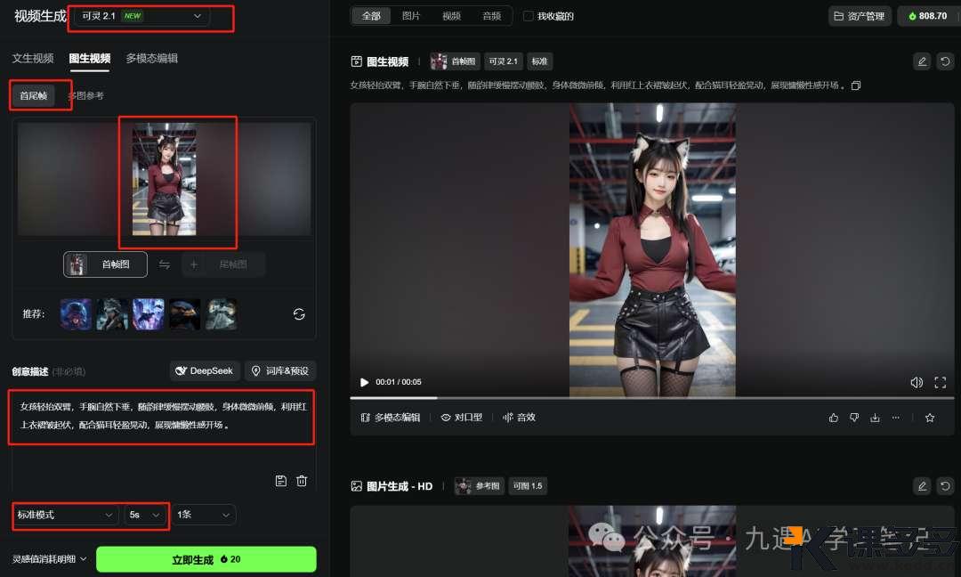Mute the video with the volume icon

click(917, 382)
